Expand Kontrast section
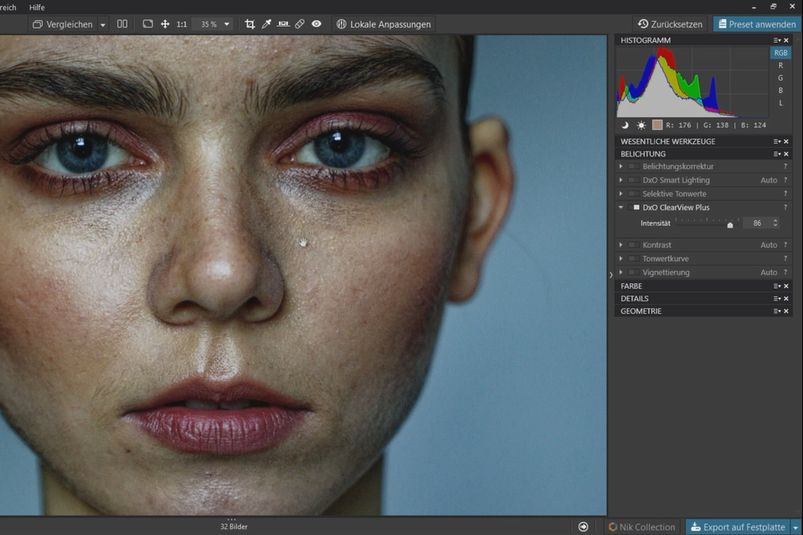 (x=621, y=245)
